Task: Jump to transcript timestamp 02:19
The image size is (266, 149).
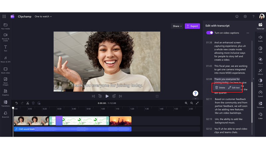Action: click(209, 119)
